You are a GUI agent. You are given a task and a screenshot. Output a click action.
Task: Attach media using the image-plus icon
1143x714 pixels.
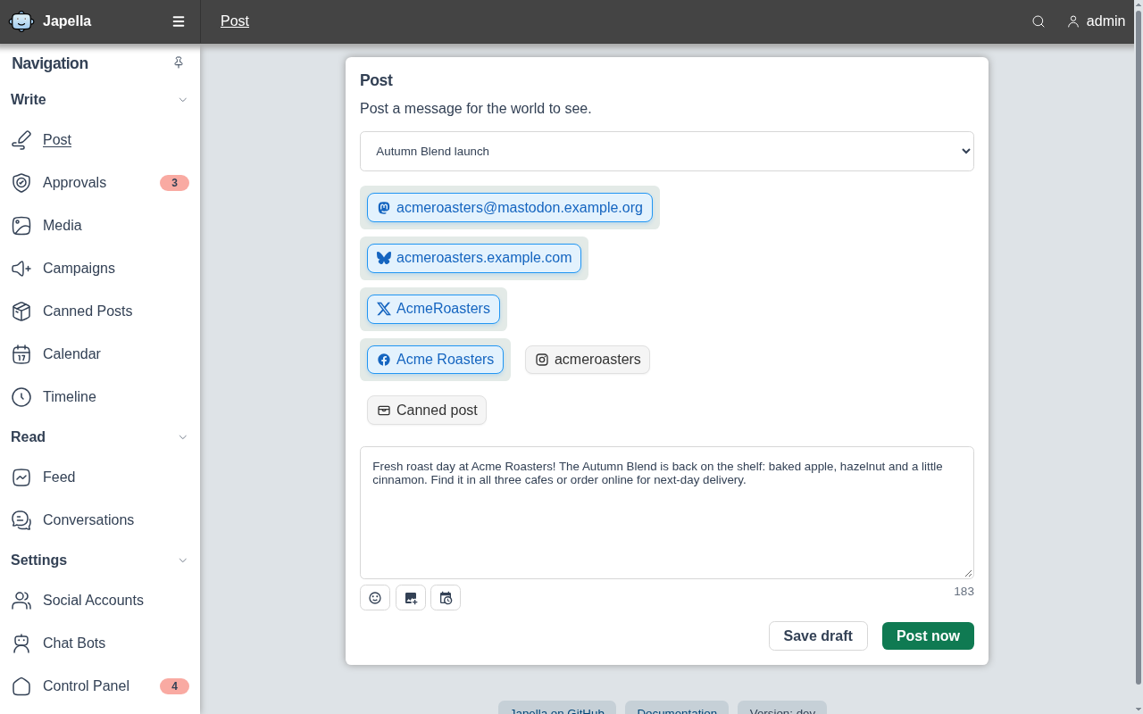click(x=411, y=598)
